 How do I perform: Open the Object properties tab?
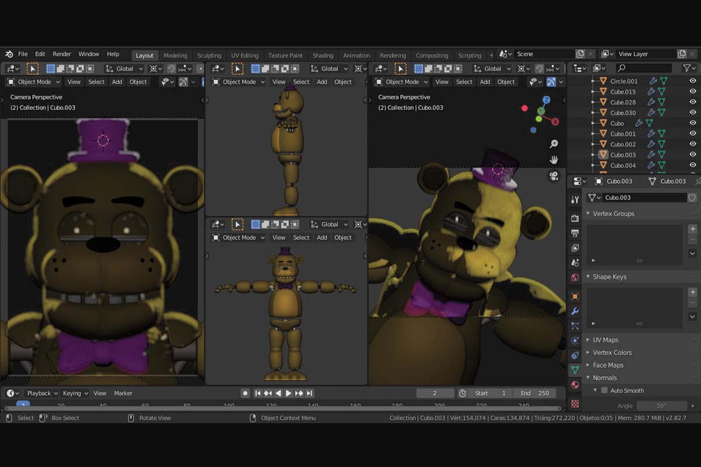click(575, 297)
